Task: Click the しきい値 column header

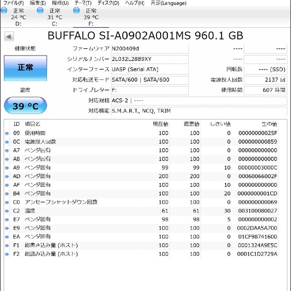Action: (x=220, y=124)
